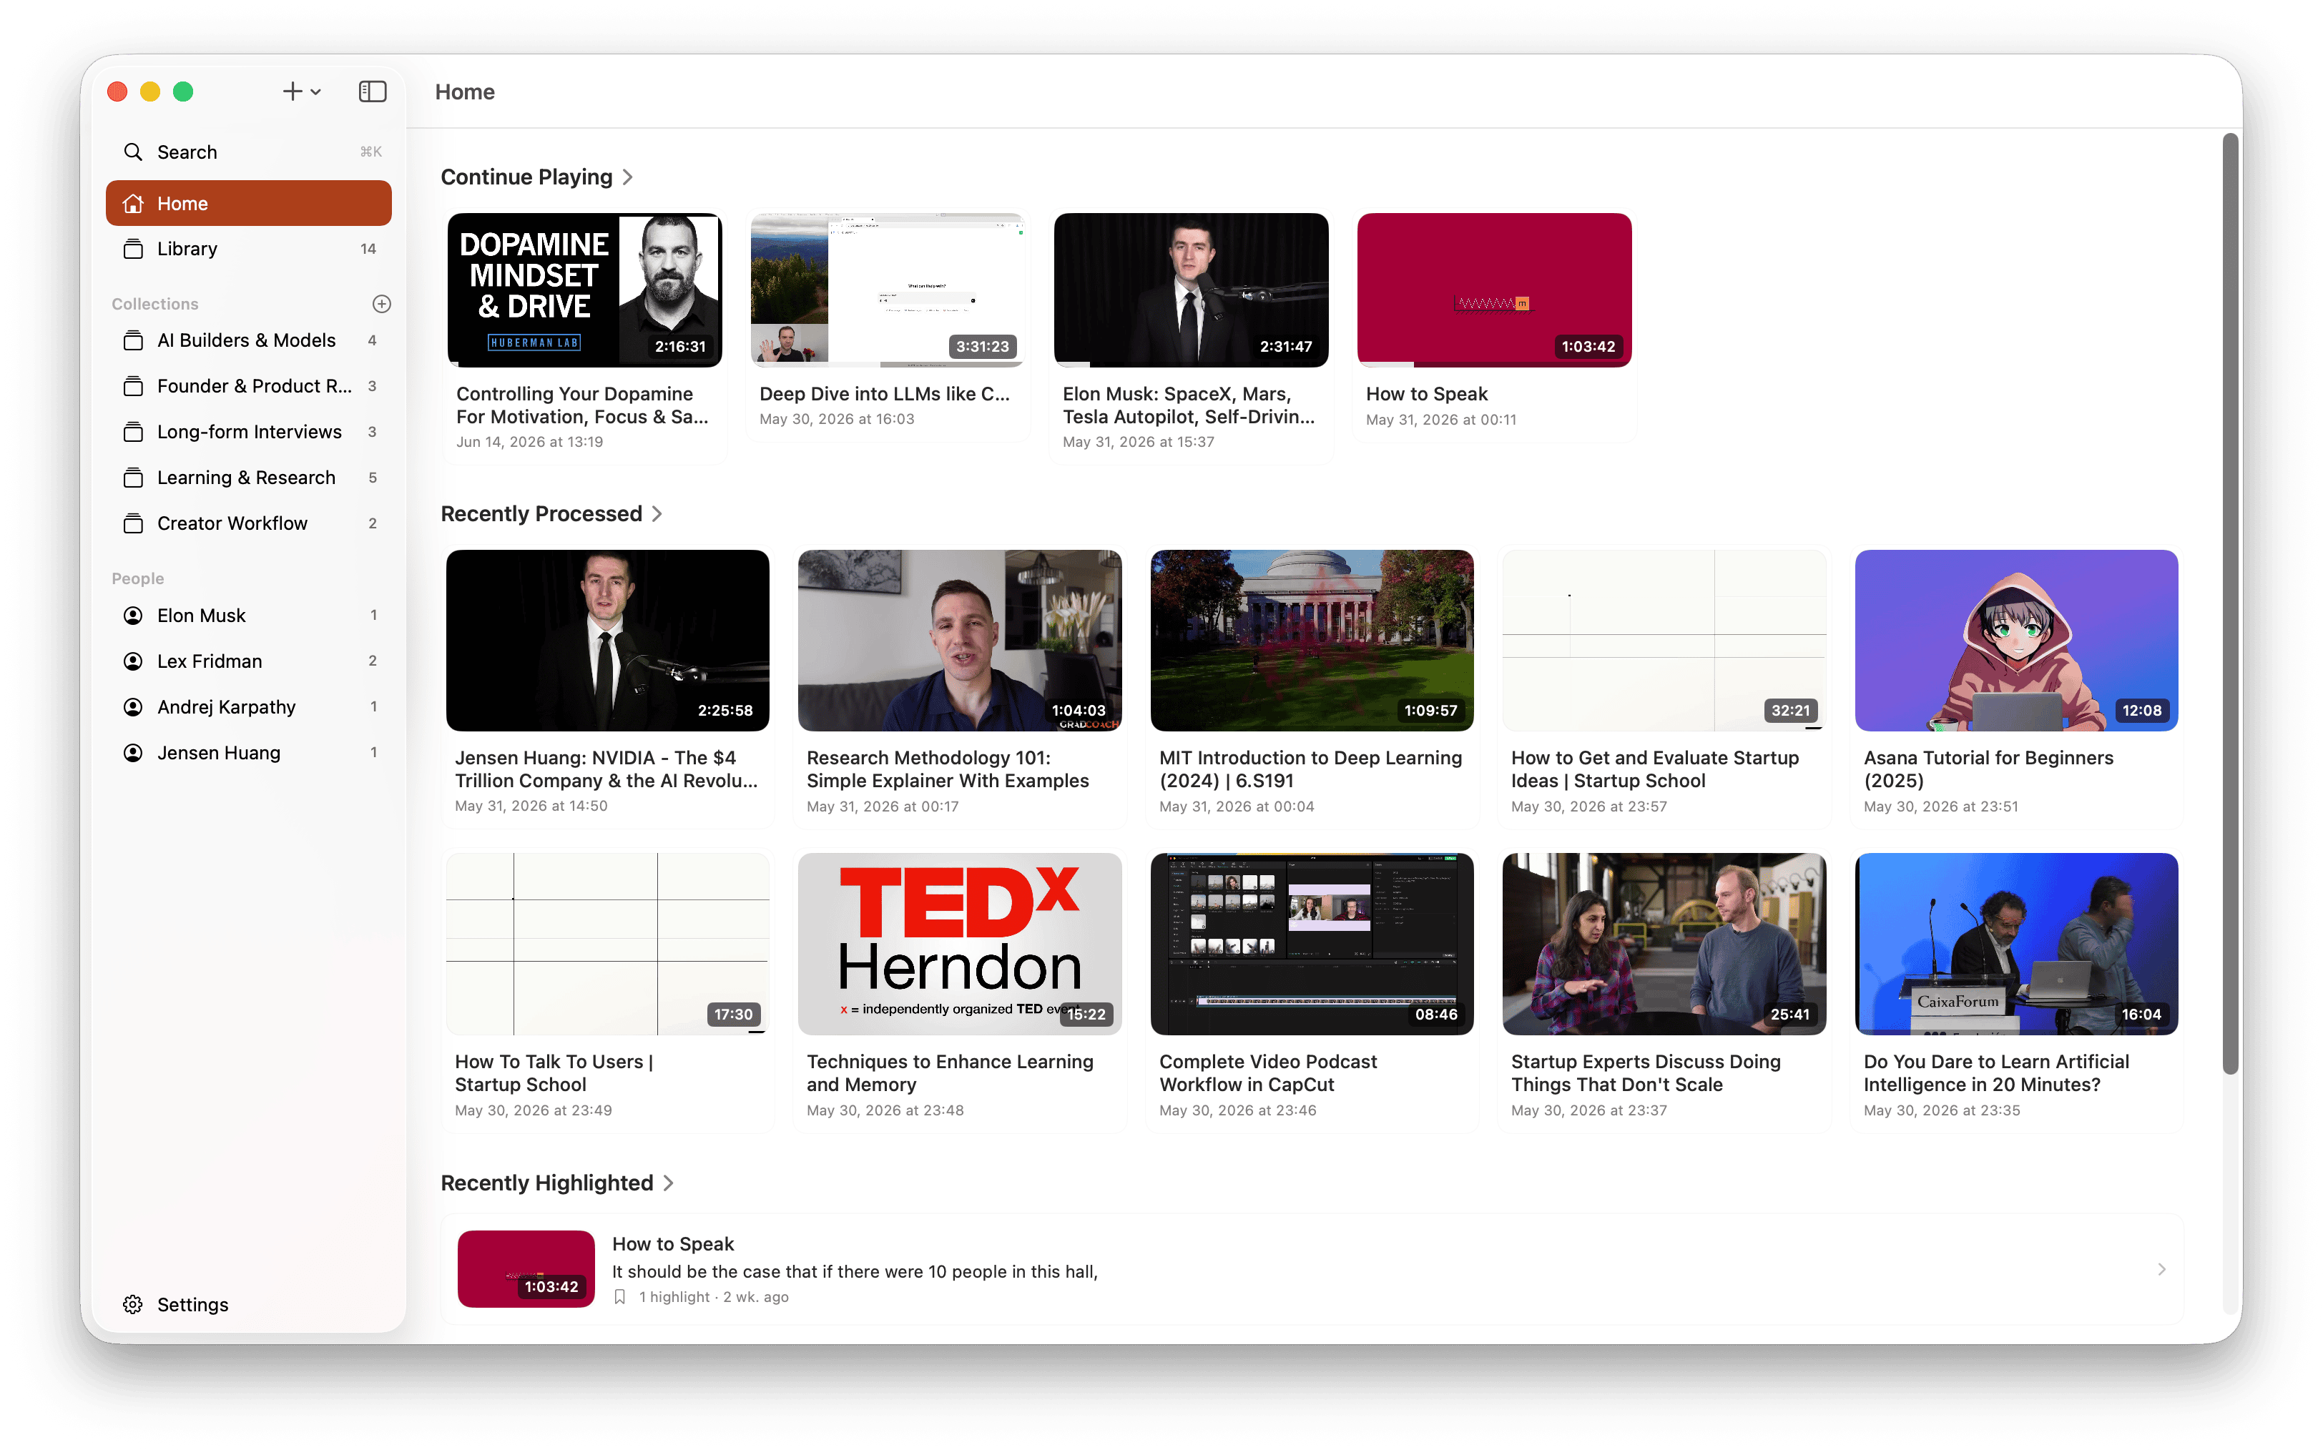Open the AI Builders & Models label

[x=247, y=340]
